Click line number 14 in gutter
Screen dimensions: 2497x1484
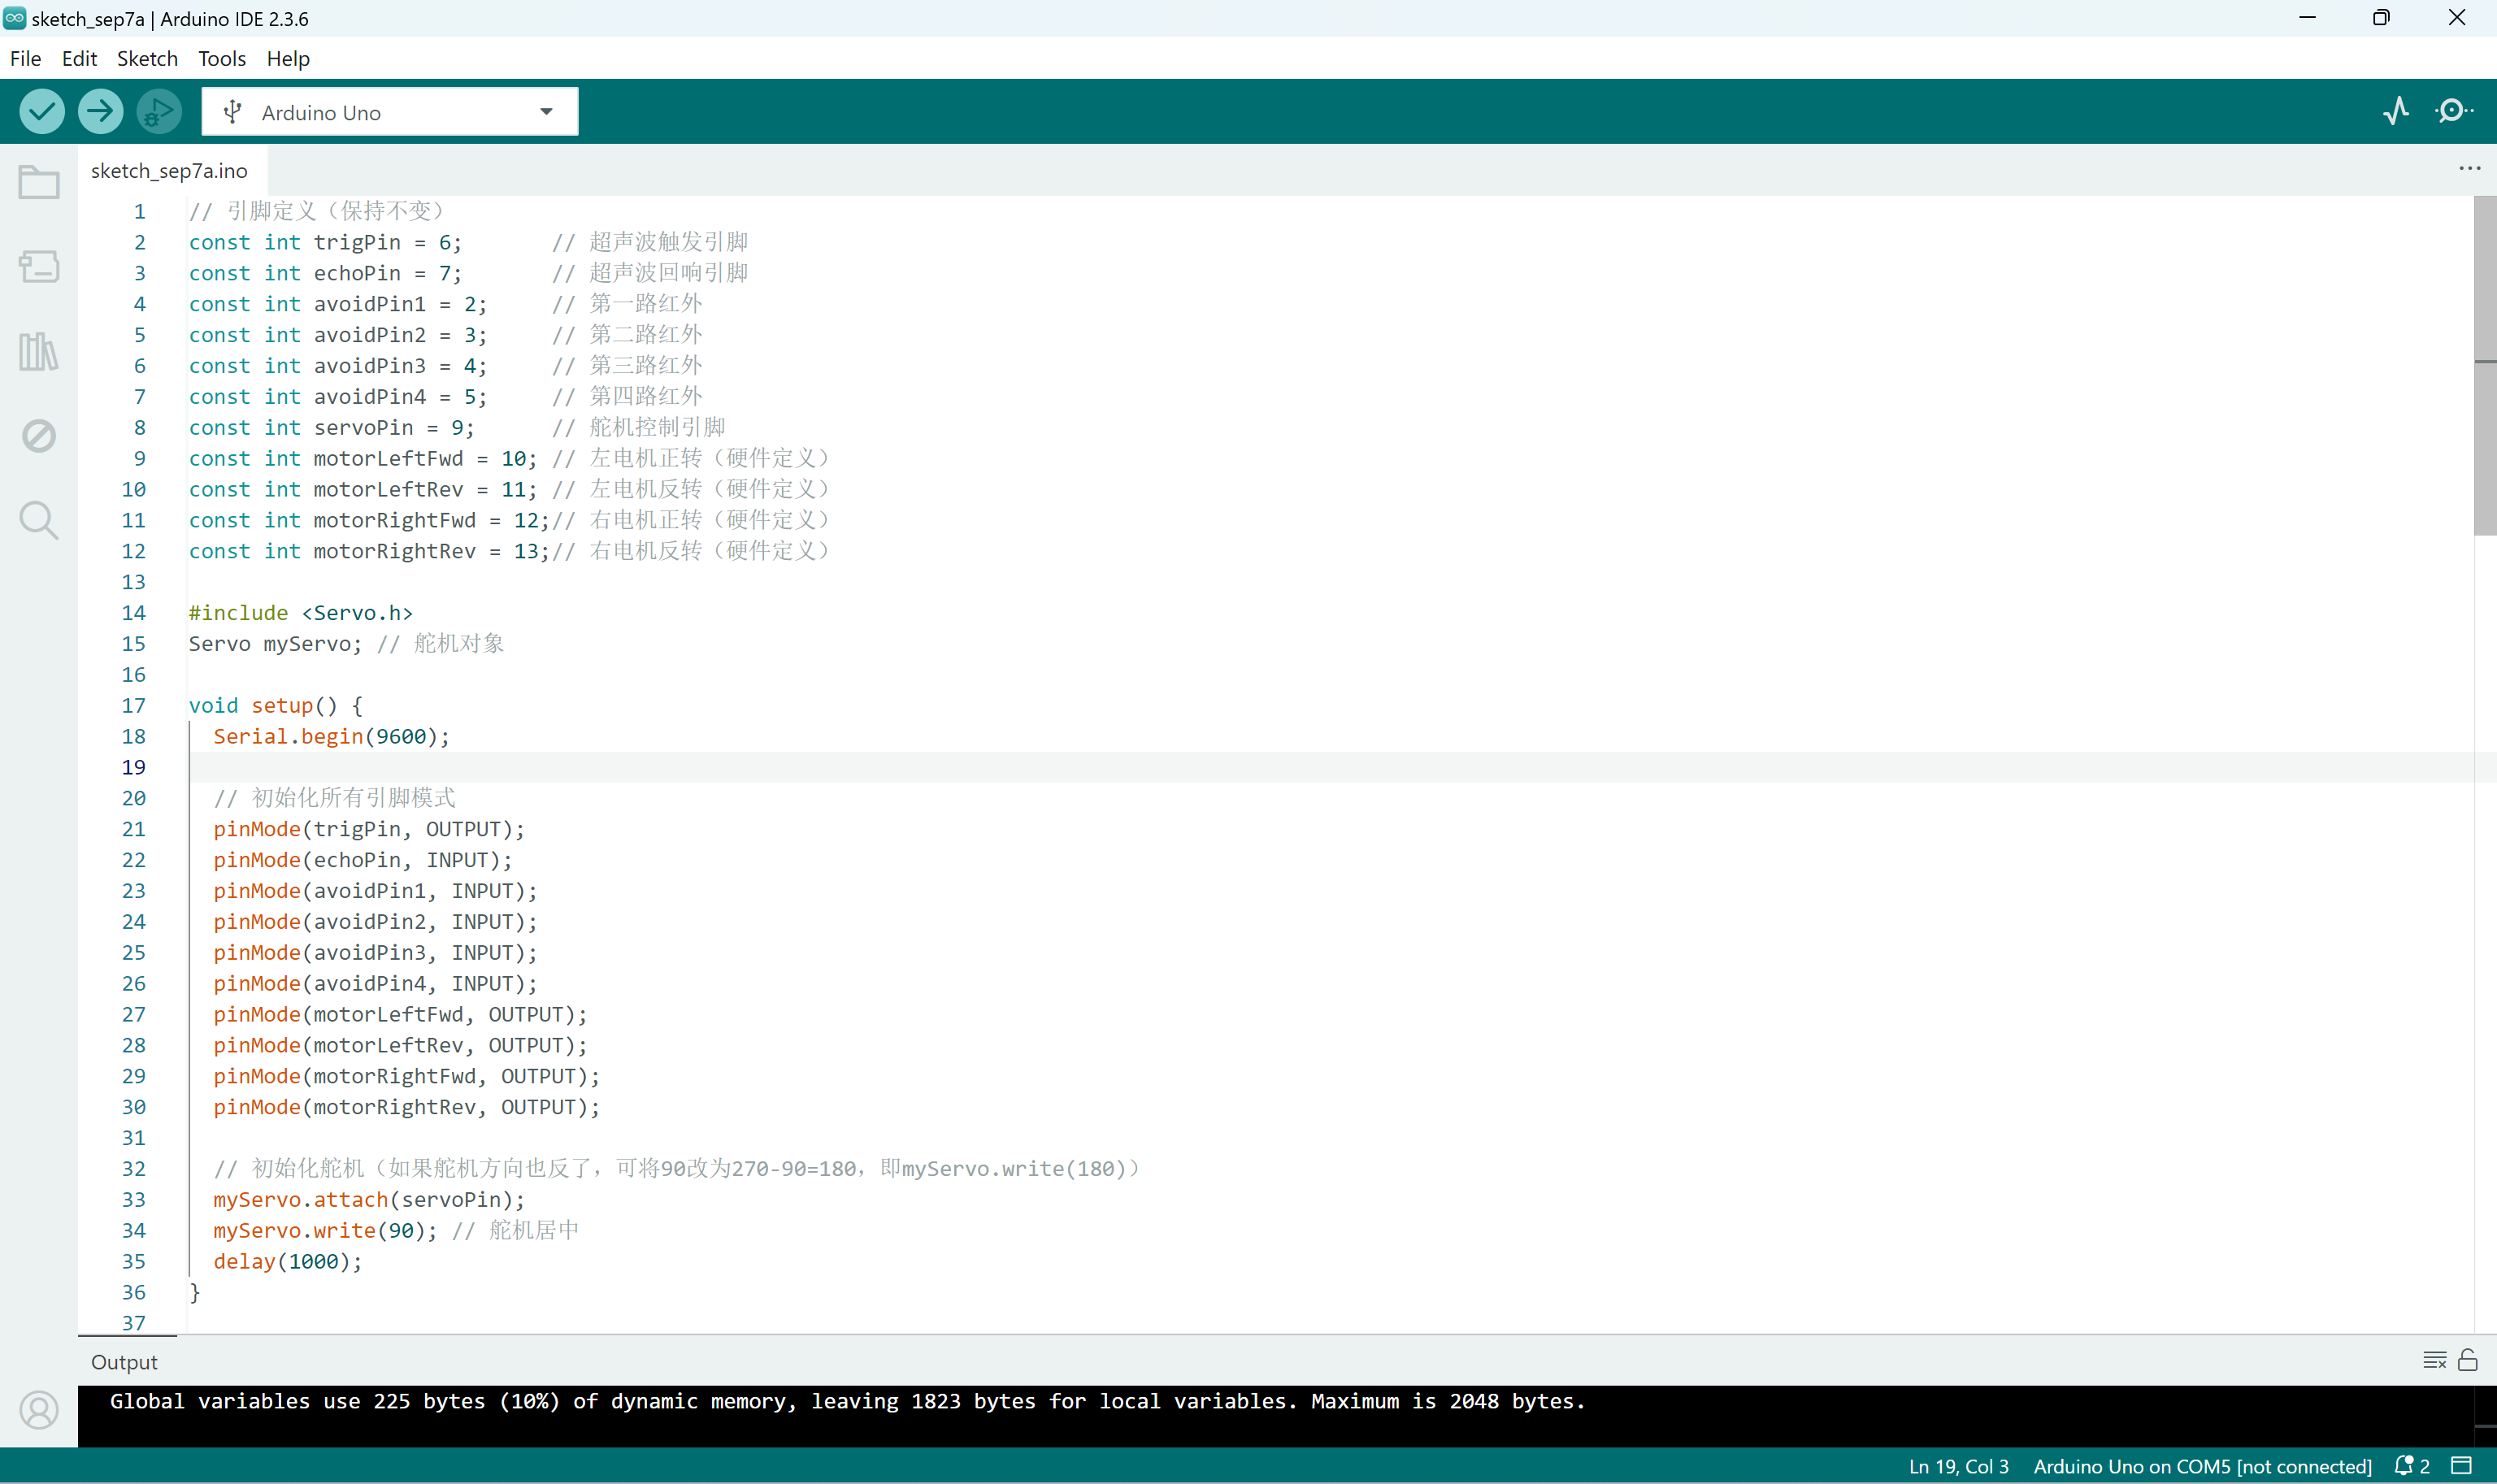coord(134,613)
